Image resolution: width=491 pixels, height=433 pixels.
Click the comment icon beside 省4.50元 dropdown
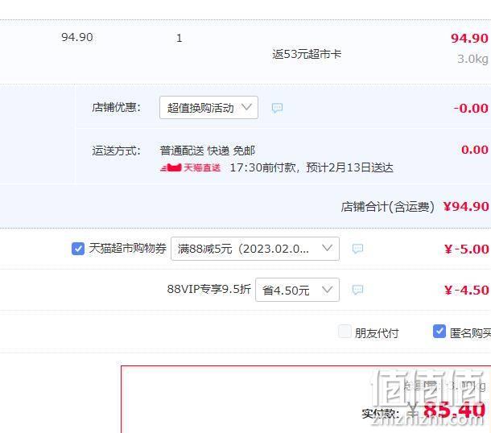click(x=357, y=290)
